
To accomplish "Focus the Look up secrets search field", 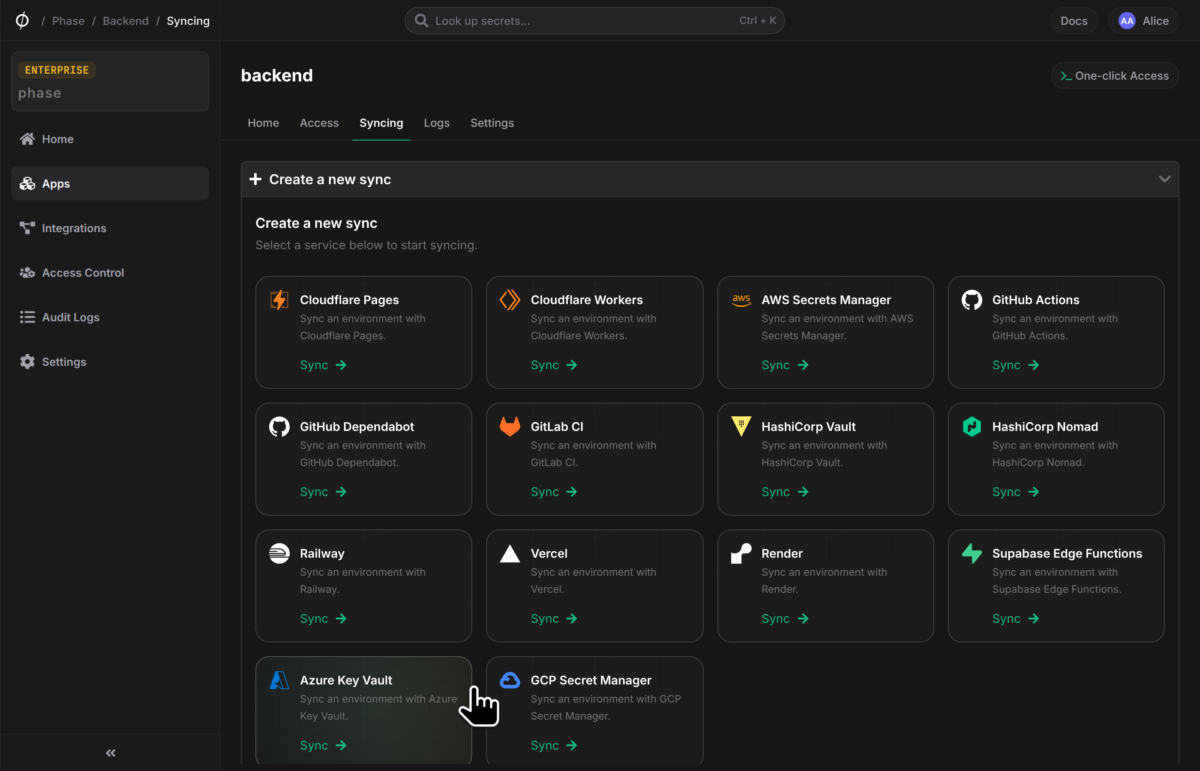I will (x=594, y=21).
